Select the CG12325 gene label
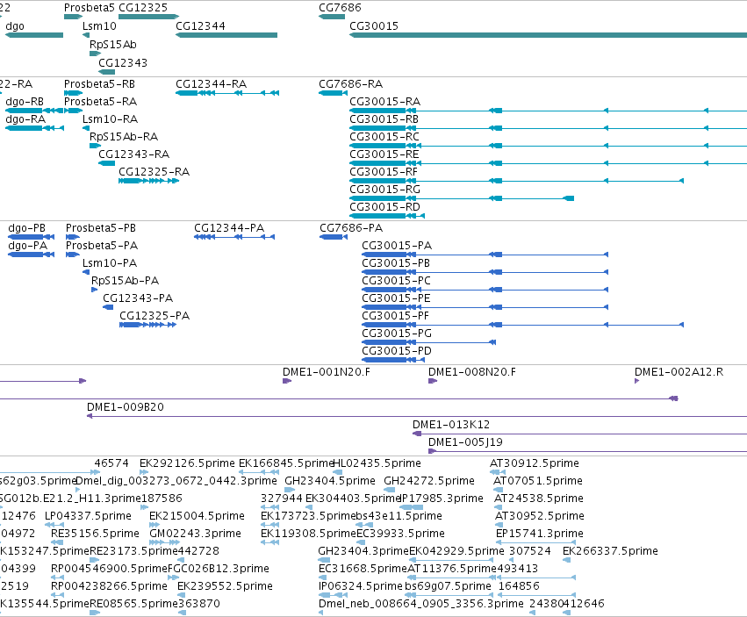 (x=143, y=8)
